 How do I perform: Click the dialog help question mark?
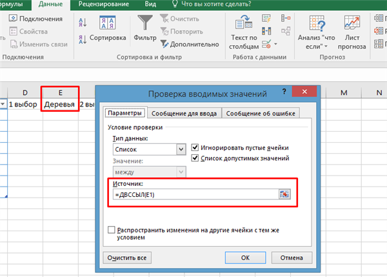(x=284, y=92)
